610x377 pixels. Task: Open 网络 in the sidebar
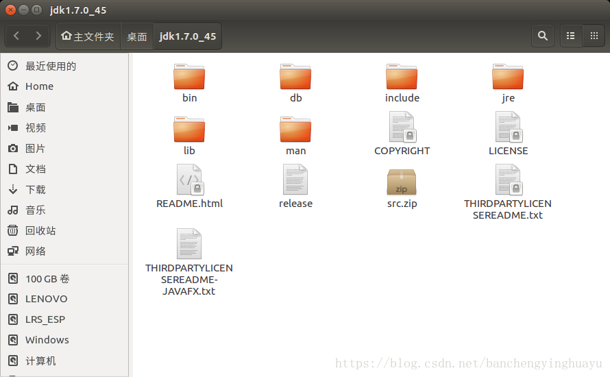pyautogui.click(x=64, y=252)
